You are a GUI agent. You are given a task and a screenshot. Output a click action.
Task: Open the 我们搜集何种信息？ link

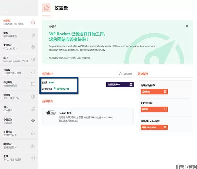(69, 121)
